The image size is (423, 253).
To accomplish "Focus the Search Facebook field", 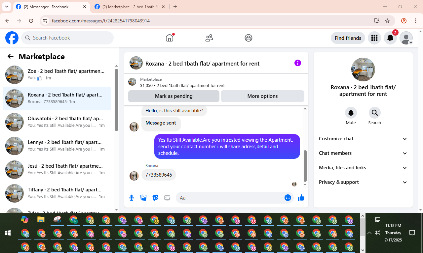I will pyautogui.click(x=67, y=38).
